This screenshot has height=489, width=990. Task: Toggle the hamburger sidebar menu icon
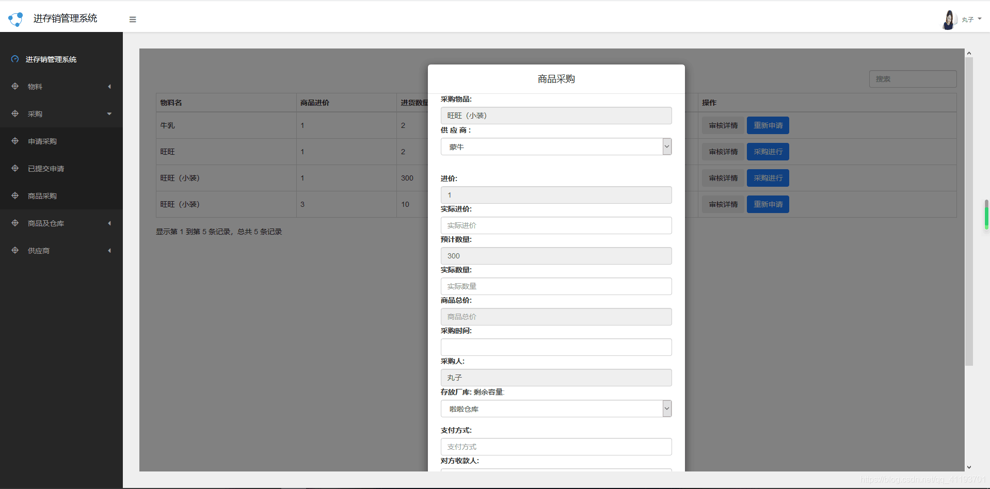(x=133, y=20)
